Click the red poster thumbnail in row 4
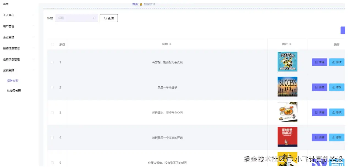This screenshot has height=168, width=348. [x=287, y=137]
